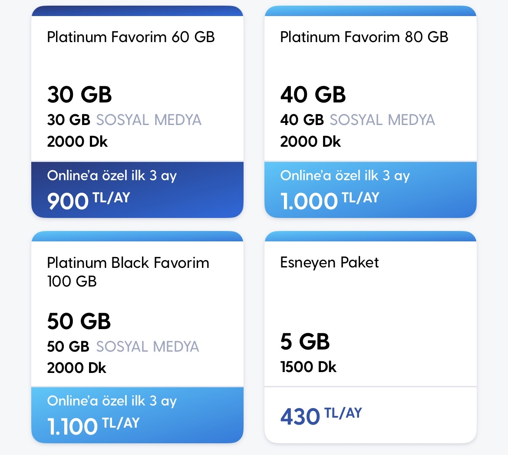Open the Platinum Favorim 60 GB card title

tap(131, 37)
